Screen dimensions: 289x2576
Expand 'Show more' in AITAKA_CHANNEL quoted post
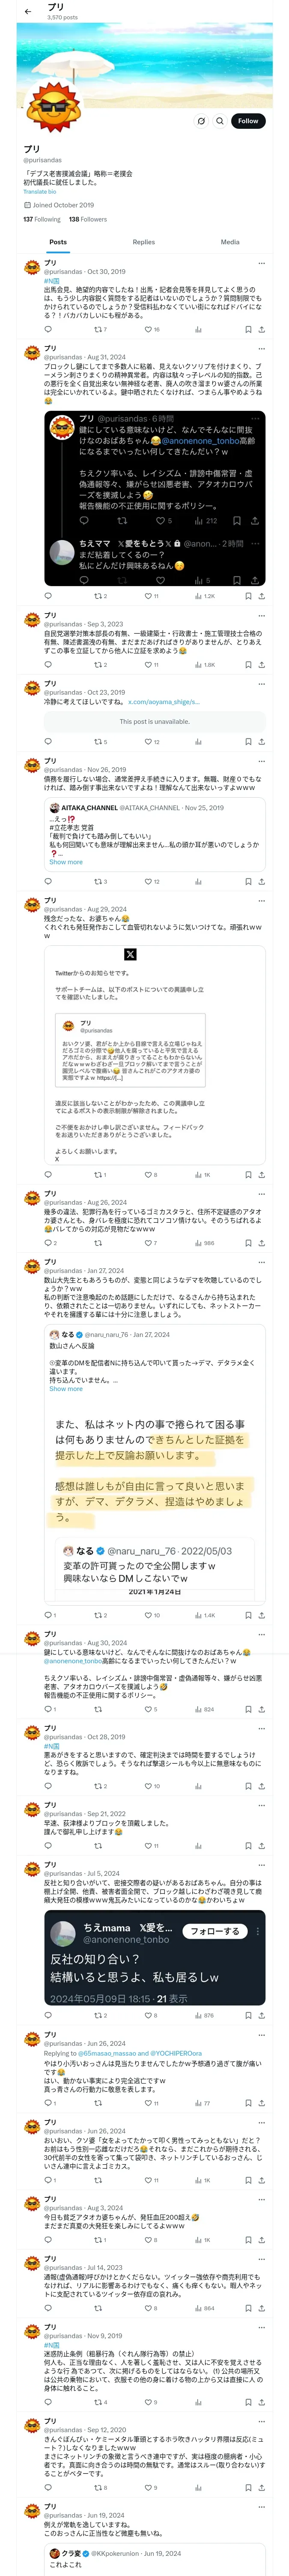(66, 862)
